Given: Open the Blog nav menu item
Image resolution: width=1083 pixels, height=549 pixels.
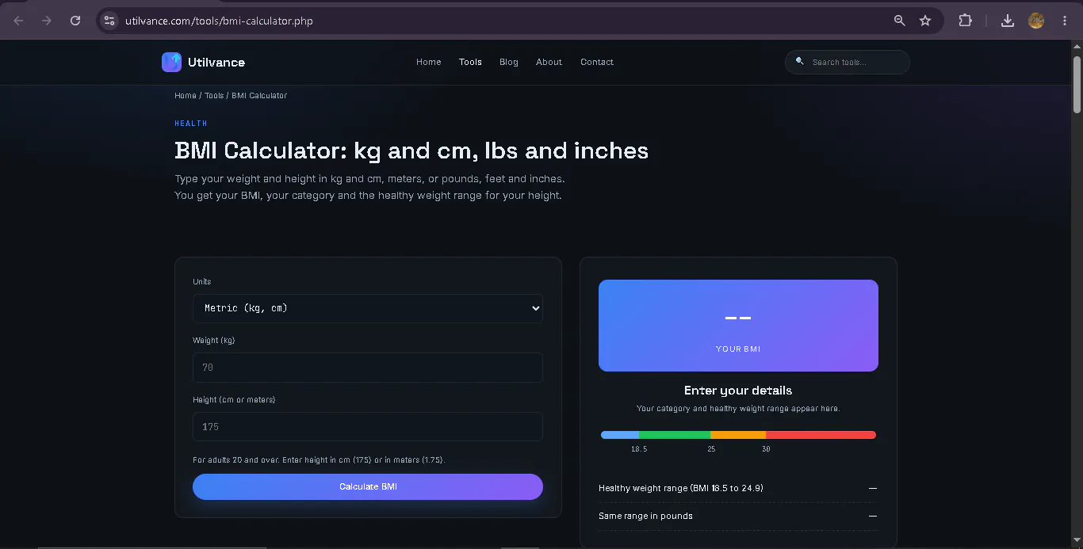Looking at the screenshot, I should 509,62.
